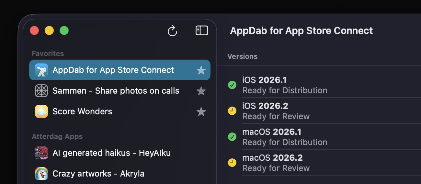This screenshot has height=184, width=421.
Task: Click Ready for Review under iOS 2026.2
Action: [x=276, y=116]
